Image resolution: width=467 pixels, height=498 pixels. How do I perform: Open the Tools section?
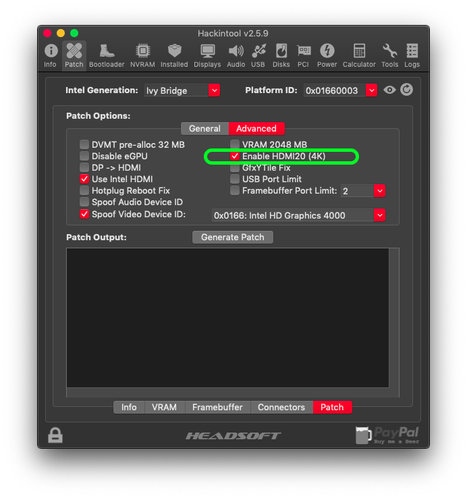[390, 55]
